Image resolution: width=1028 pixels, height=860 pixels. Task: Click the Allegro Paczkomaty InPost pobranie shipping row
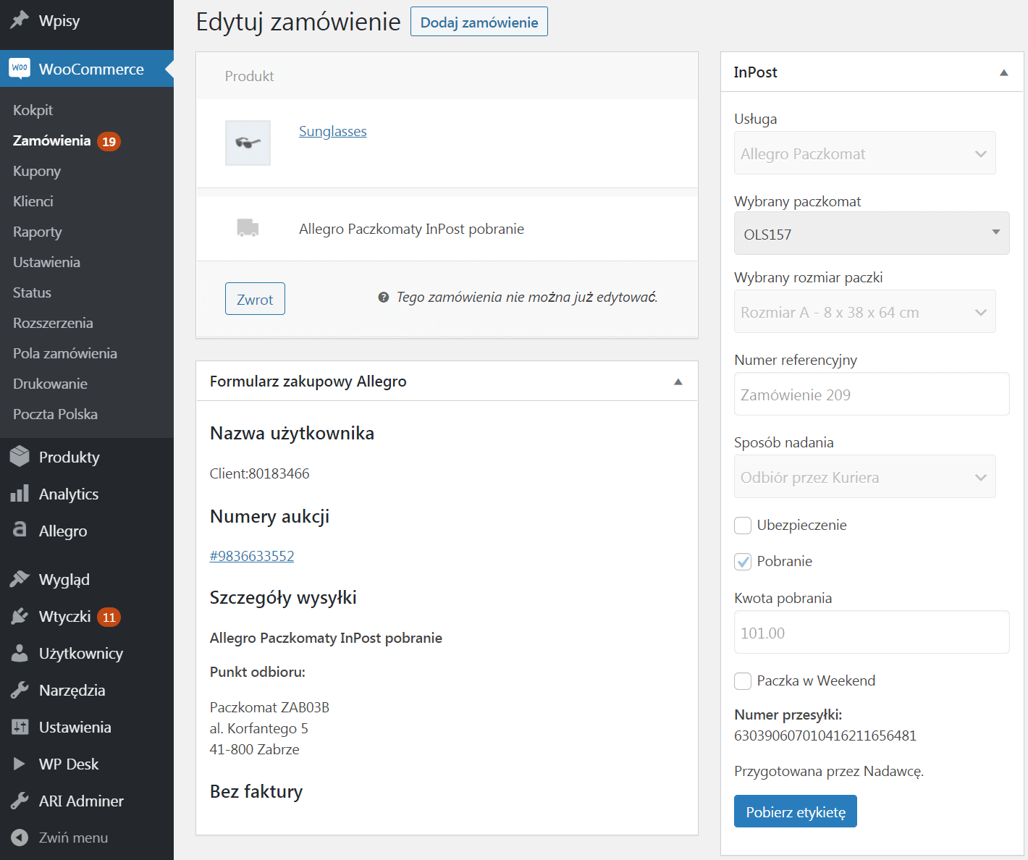pyautogui.click(x=447, y=229)
